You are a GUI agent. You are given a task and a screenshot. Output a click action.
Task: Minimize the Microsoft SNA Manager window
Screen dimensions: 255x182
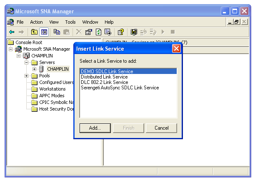click(225, 11)
